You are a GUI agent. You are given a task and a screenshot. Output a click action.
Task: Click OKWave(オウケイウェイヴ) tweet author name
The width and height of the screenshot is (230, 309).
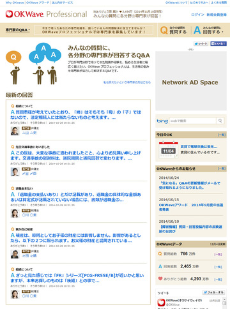(x=184, y=300)
